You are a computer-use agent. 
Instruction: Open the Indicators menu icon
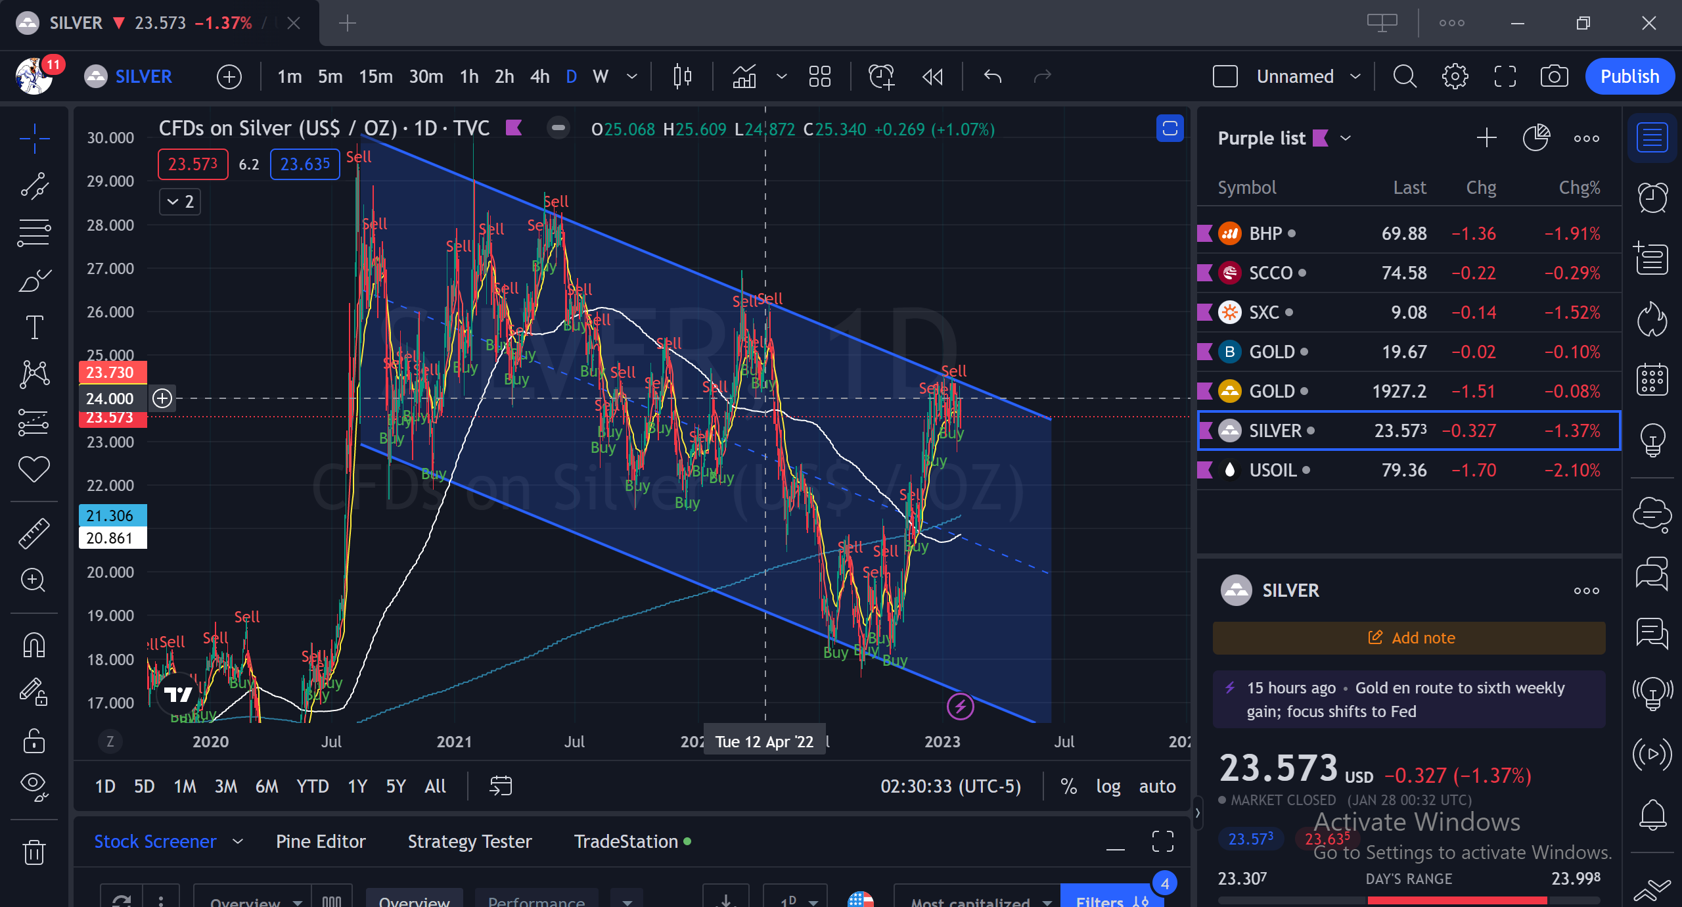(744, 76)
